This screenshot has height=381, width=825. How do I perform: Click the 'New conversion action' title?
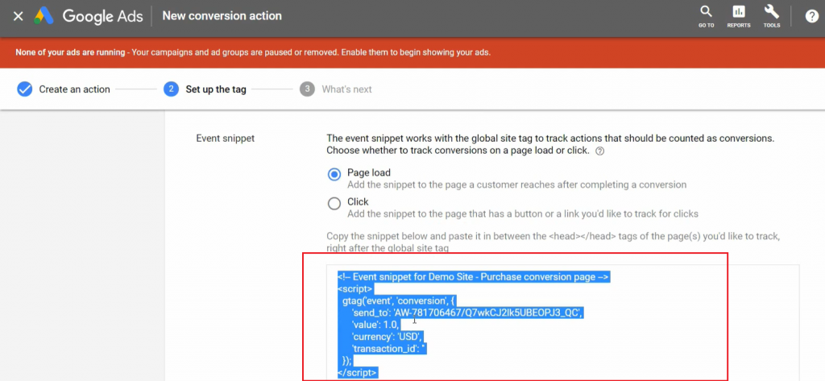222,16
